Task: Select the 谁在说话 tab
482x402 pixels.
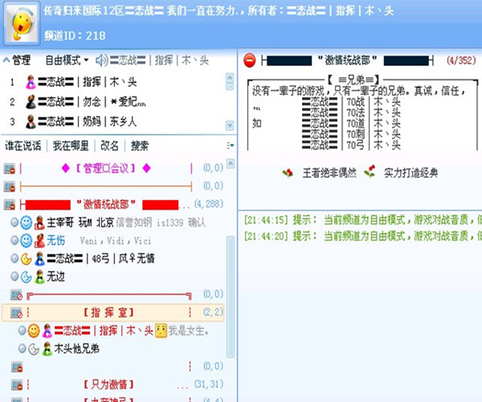Action: tap(23, 146)
